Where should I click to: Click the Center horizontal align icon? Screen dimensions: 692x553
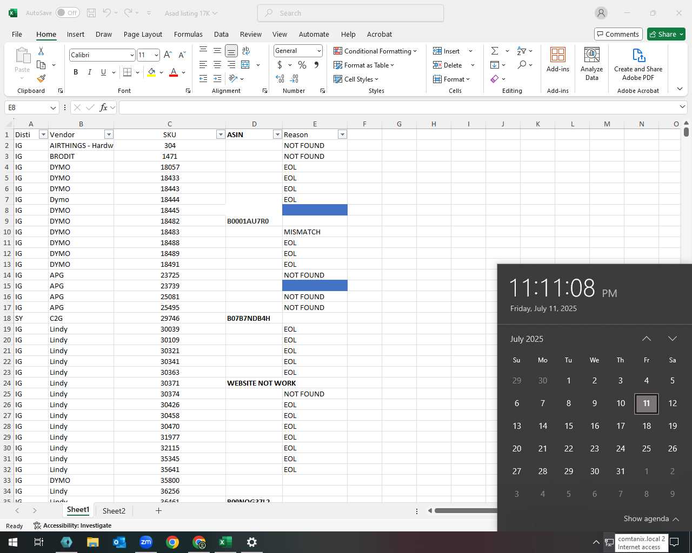217,65
